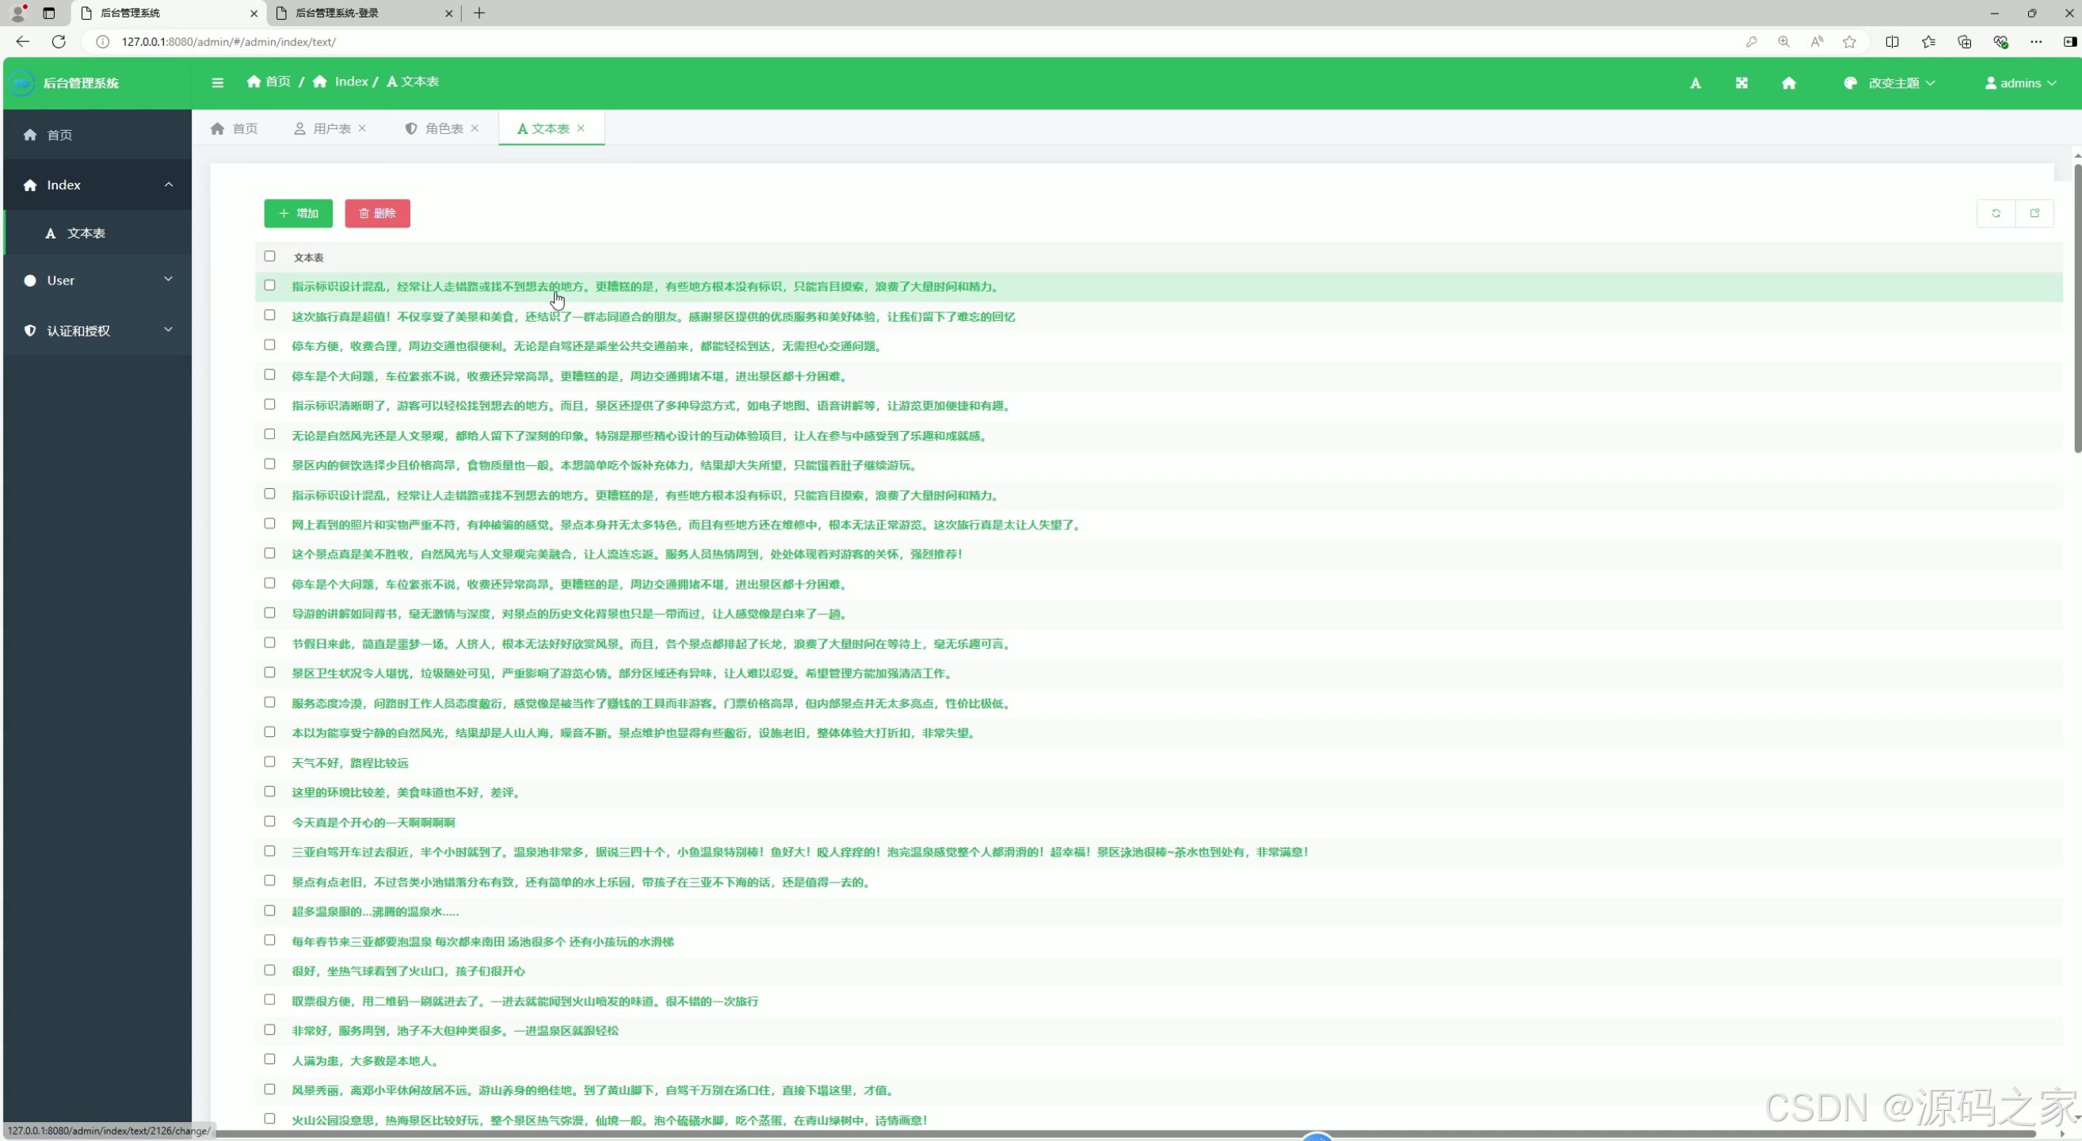Click the font size A icon in header
The height and width of the screenshot is (1141, 2082).
(1695, 83)
